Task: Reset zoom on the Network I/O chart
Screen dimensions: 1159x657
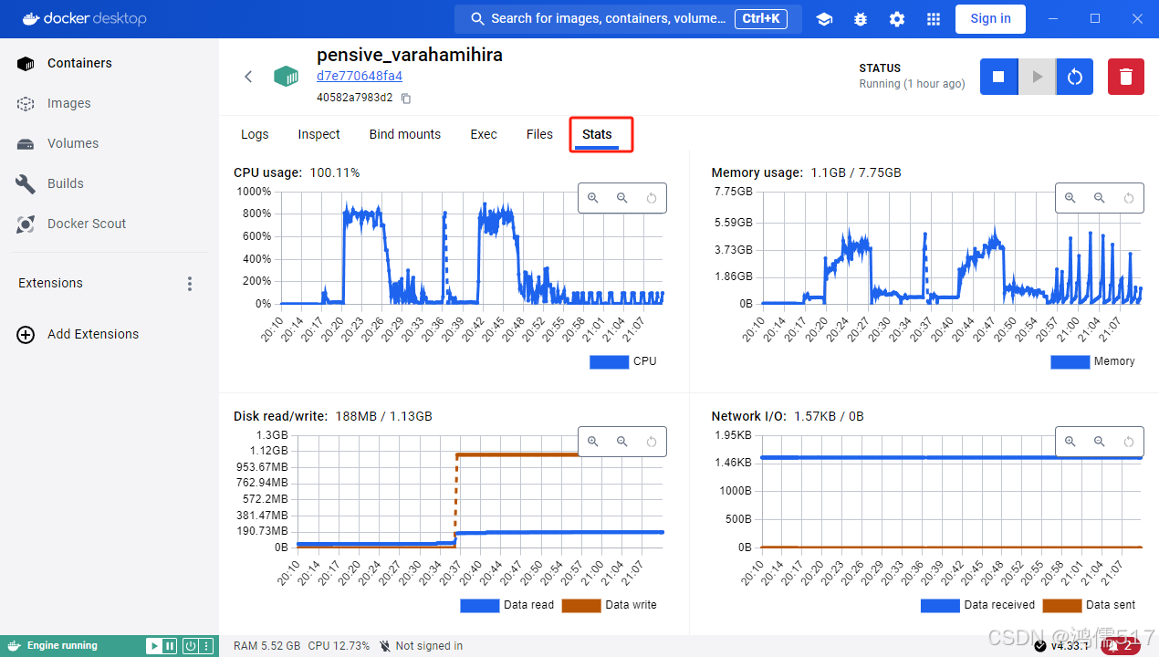Action: click(x=1129, y=442)
